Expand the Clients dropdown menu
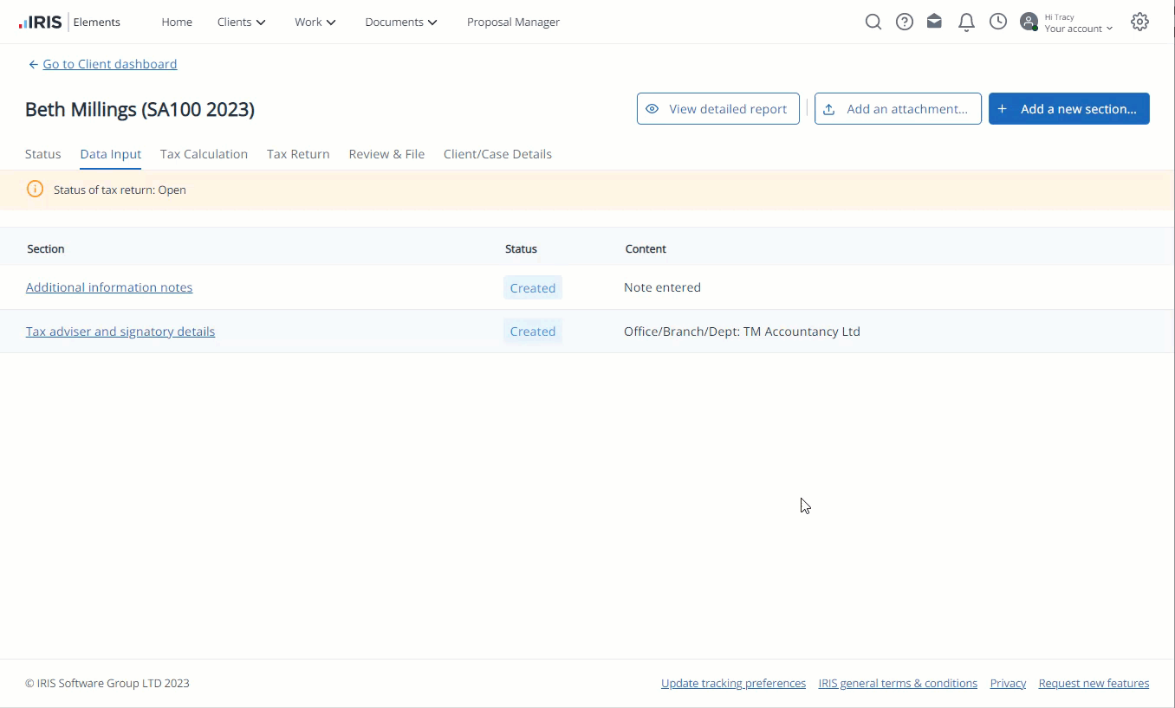The width and height of the screenshot is (1175, 708). (x=241, y=22)
